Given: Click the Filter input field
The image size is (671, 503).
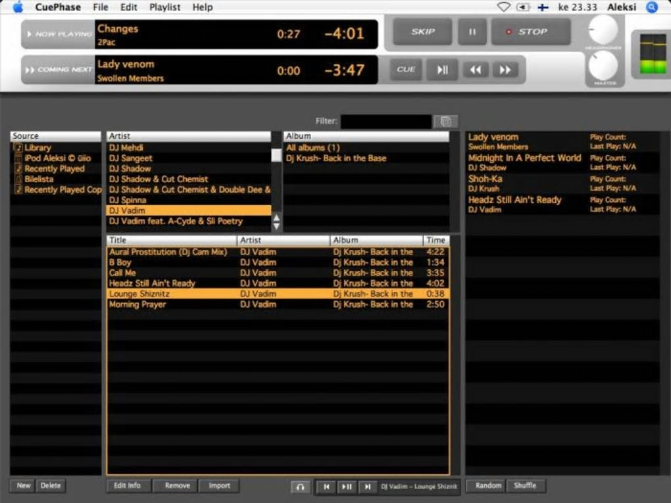Looking at the screenshot, I should [x=386, y=122].
